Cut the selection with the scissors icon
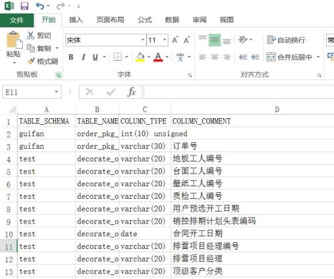 (x=31, y=35)
